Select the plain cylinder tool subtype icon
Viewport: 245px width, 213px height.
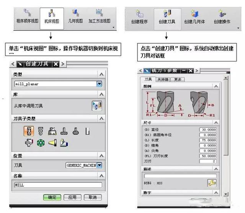pos(88,131)
